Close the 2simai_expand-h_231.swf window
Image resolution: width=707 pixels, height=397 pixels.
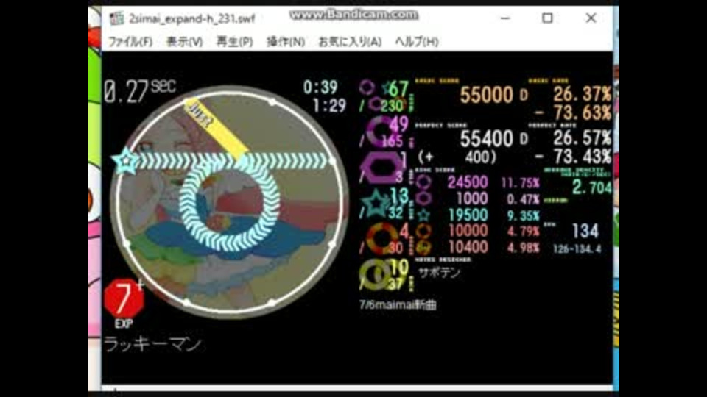591,18
